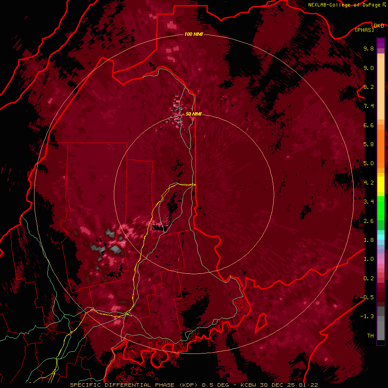Click the 1.8 scale label
Viewport: 388px width, 388px height.
369,240
